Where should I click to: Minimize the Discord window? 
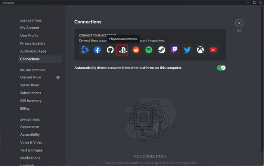pyautogui.click(x=248, y=2)
